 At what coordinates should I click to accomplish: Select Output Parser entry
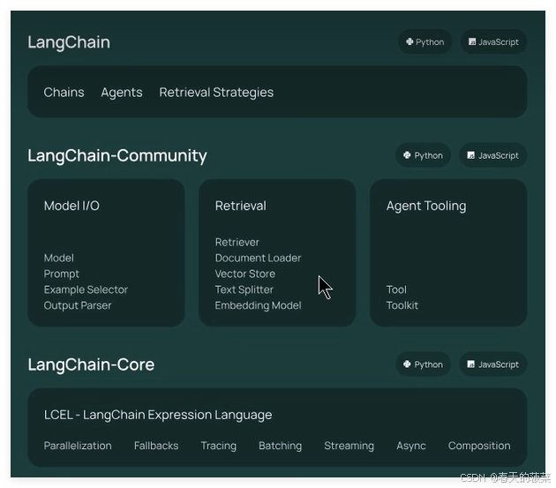tap(78, 305)
